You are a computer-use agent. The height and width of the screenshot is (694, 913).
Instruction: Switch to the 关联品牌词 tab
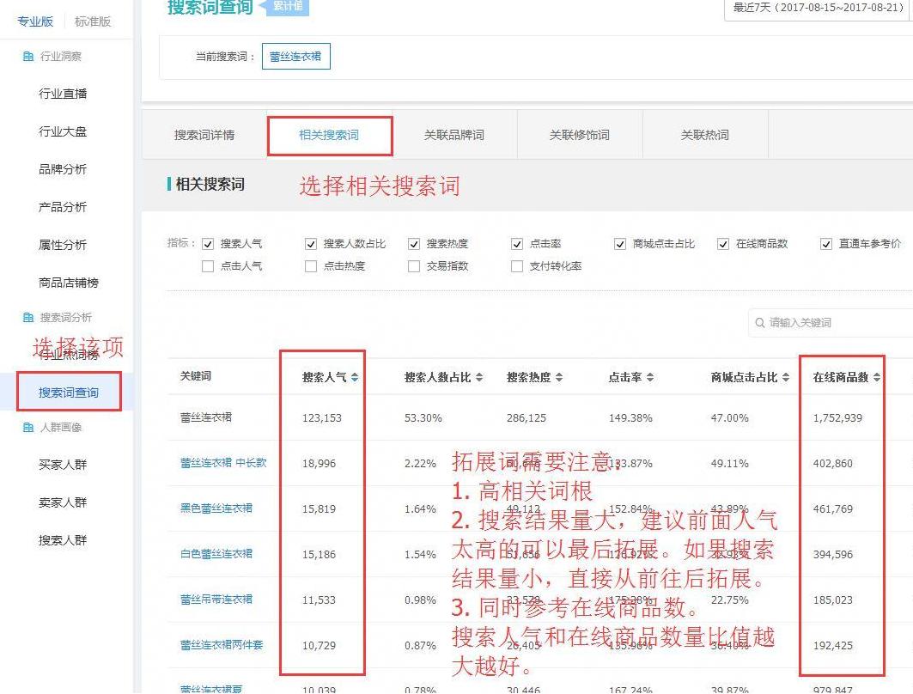[x=456, y=134]
